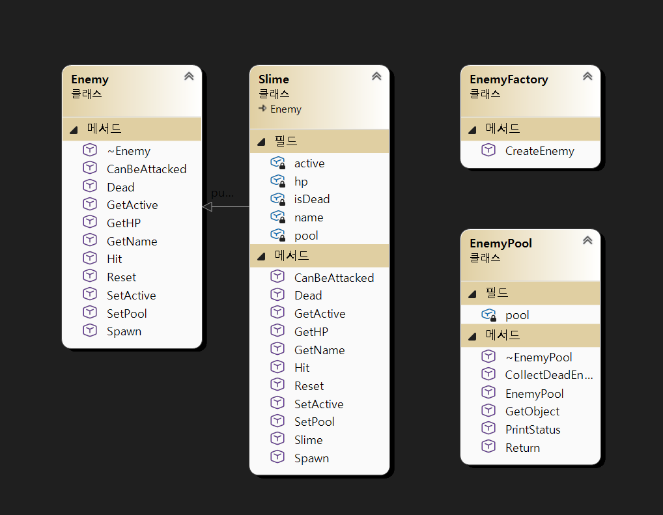
Task: Collapse the EnemyPool class box chevron
Action: 587,240
